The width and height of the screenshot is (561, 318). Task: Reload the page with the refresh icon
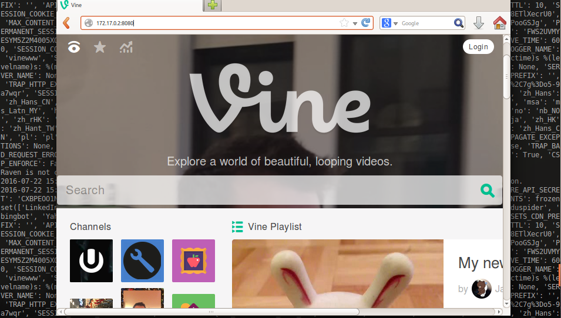(x=366, y=23)
